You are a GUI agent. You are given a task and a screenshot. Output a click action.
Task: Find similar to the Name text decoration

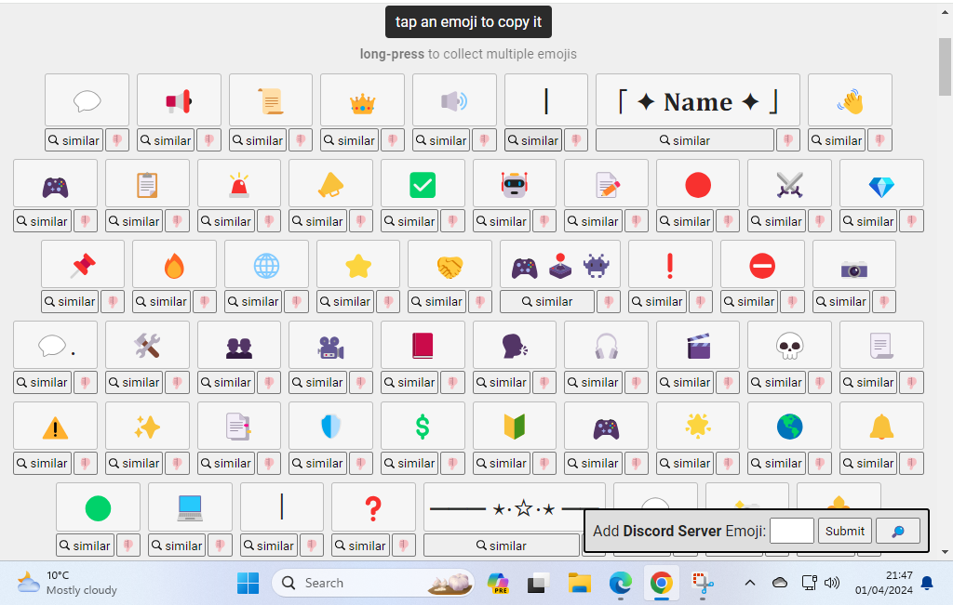pyautogui.click(x=685, y=140)
